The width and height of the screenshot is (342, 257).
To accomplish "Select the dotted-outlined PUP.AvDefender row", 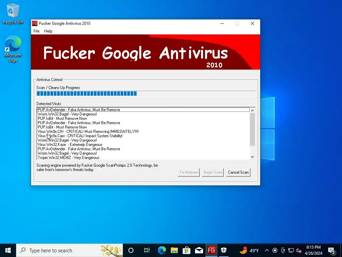I will 143,110.
